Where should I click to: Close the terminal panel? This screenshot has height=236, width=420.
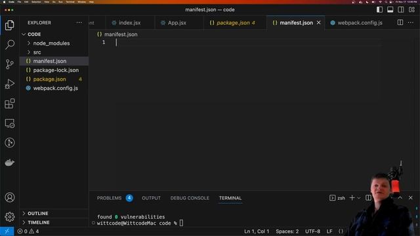coord(411,198)
